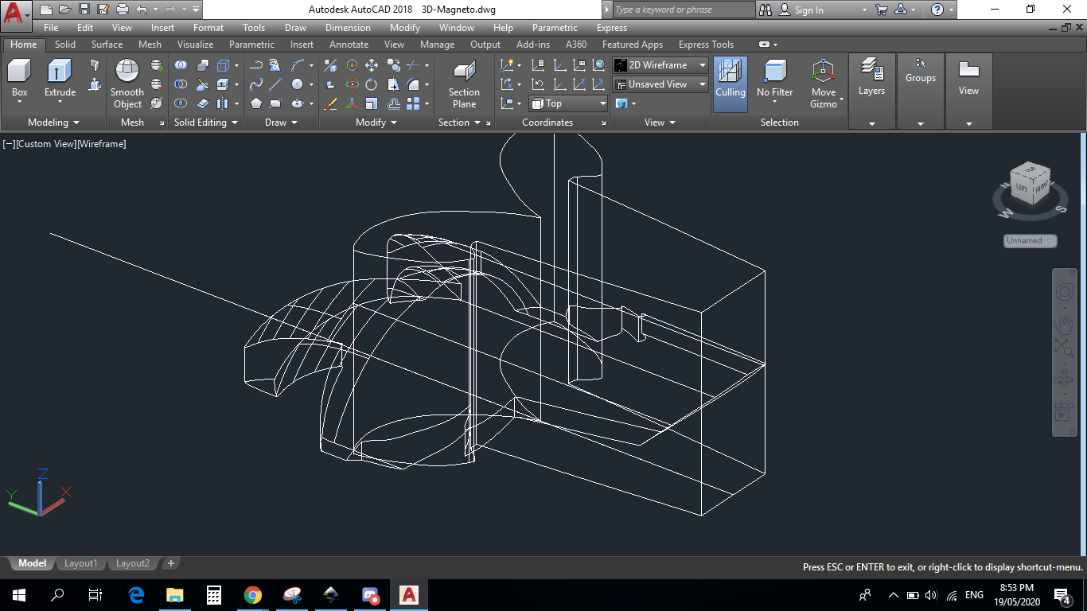The width and height of the screenshot is (1087, 611).
Task: Click the Open file icon in quick access
Action: pos(64,10)
